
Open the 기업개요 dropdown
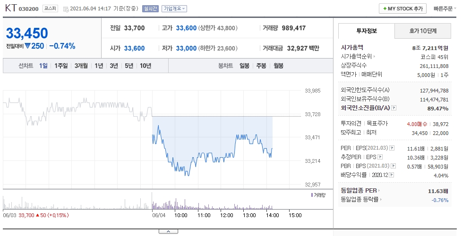coord(174,9)
